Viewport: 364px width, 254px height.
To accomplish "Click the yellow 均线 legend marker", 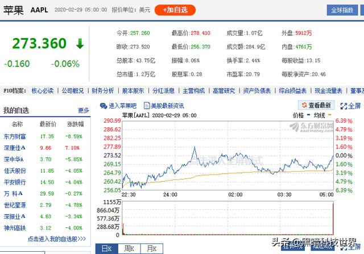I will [329, 115].
